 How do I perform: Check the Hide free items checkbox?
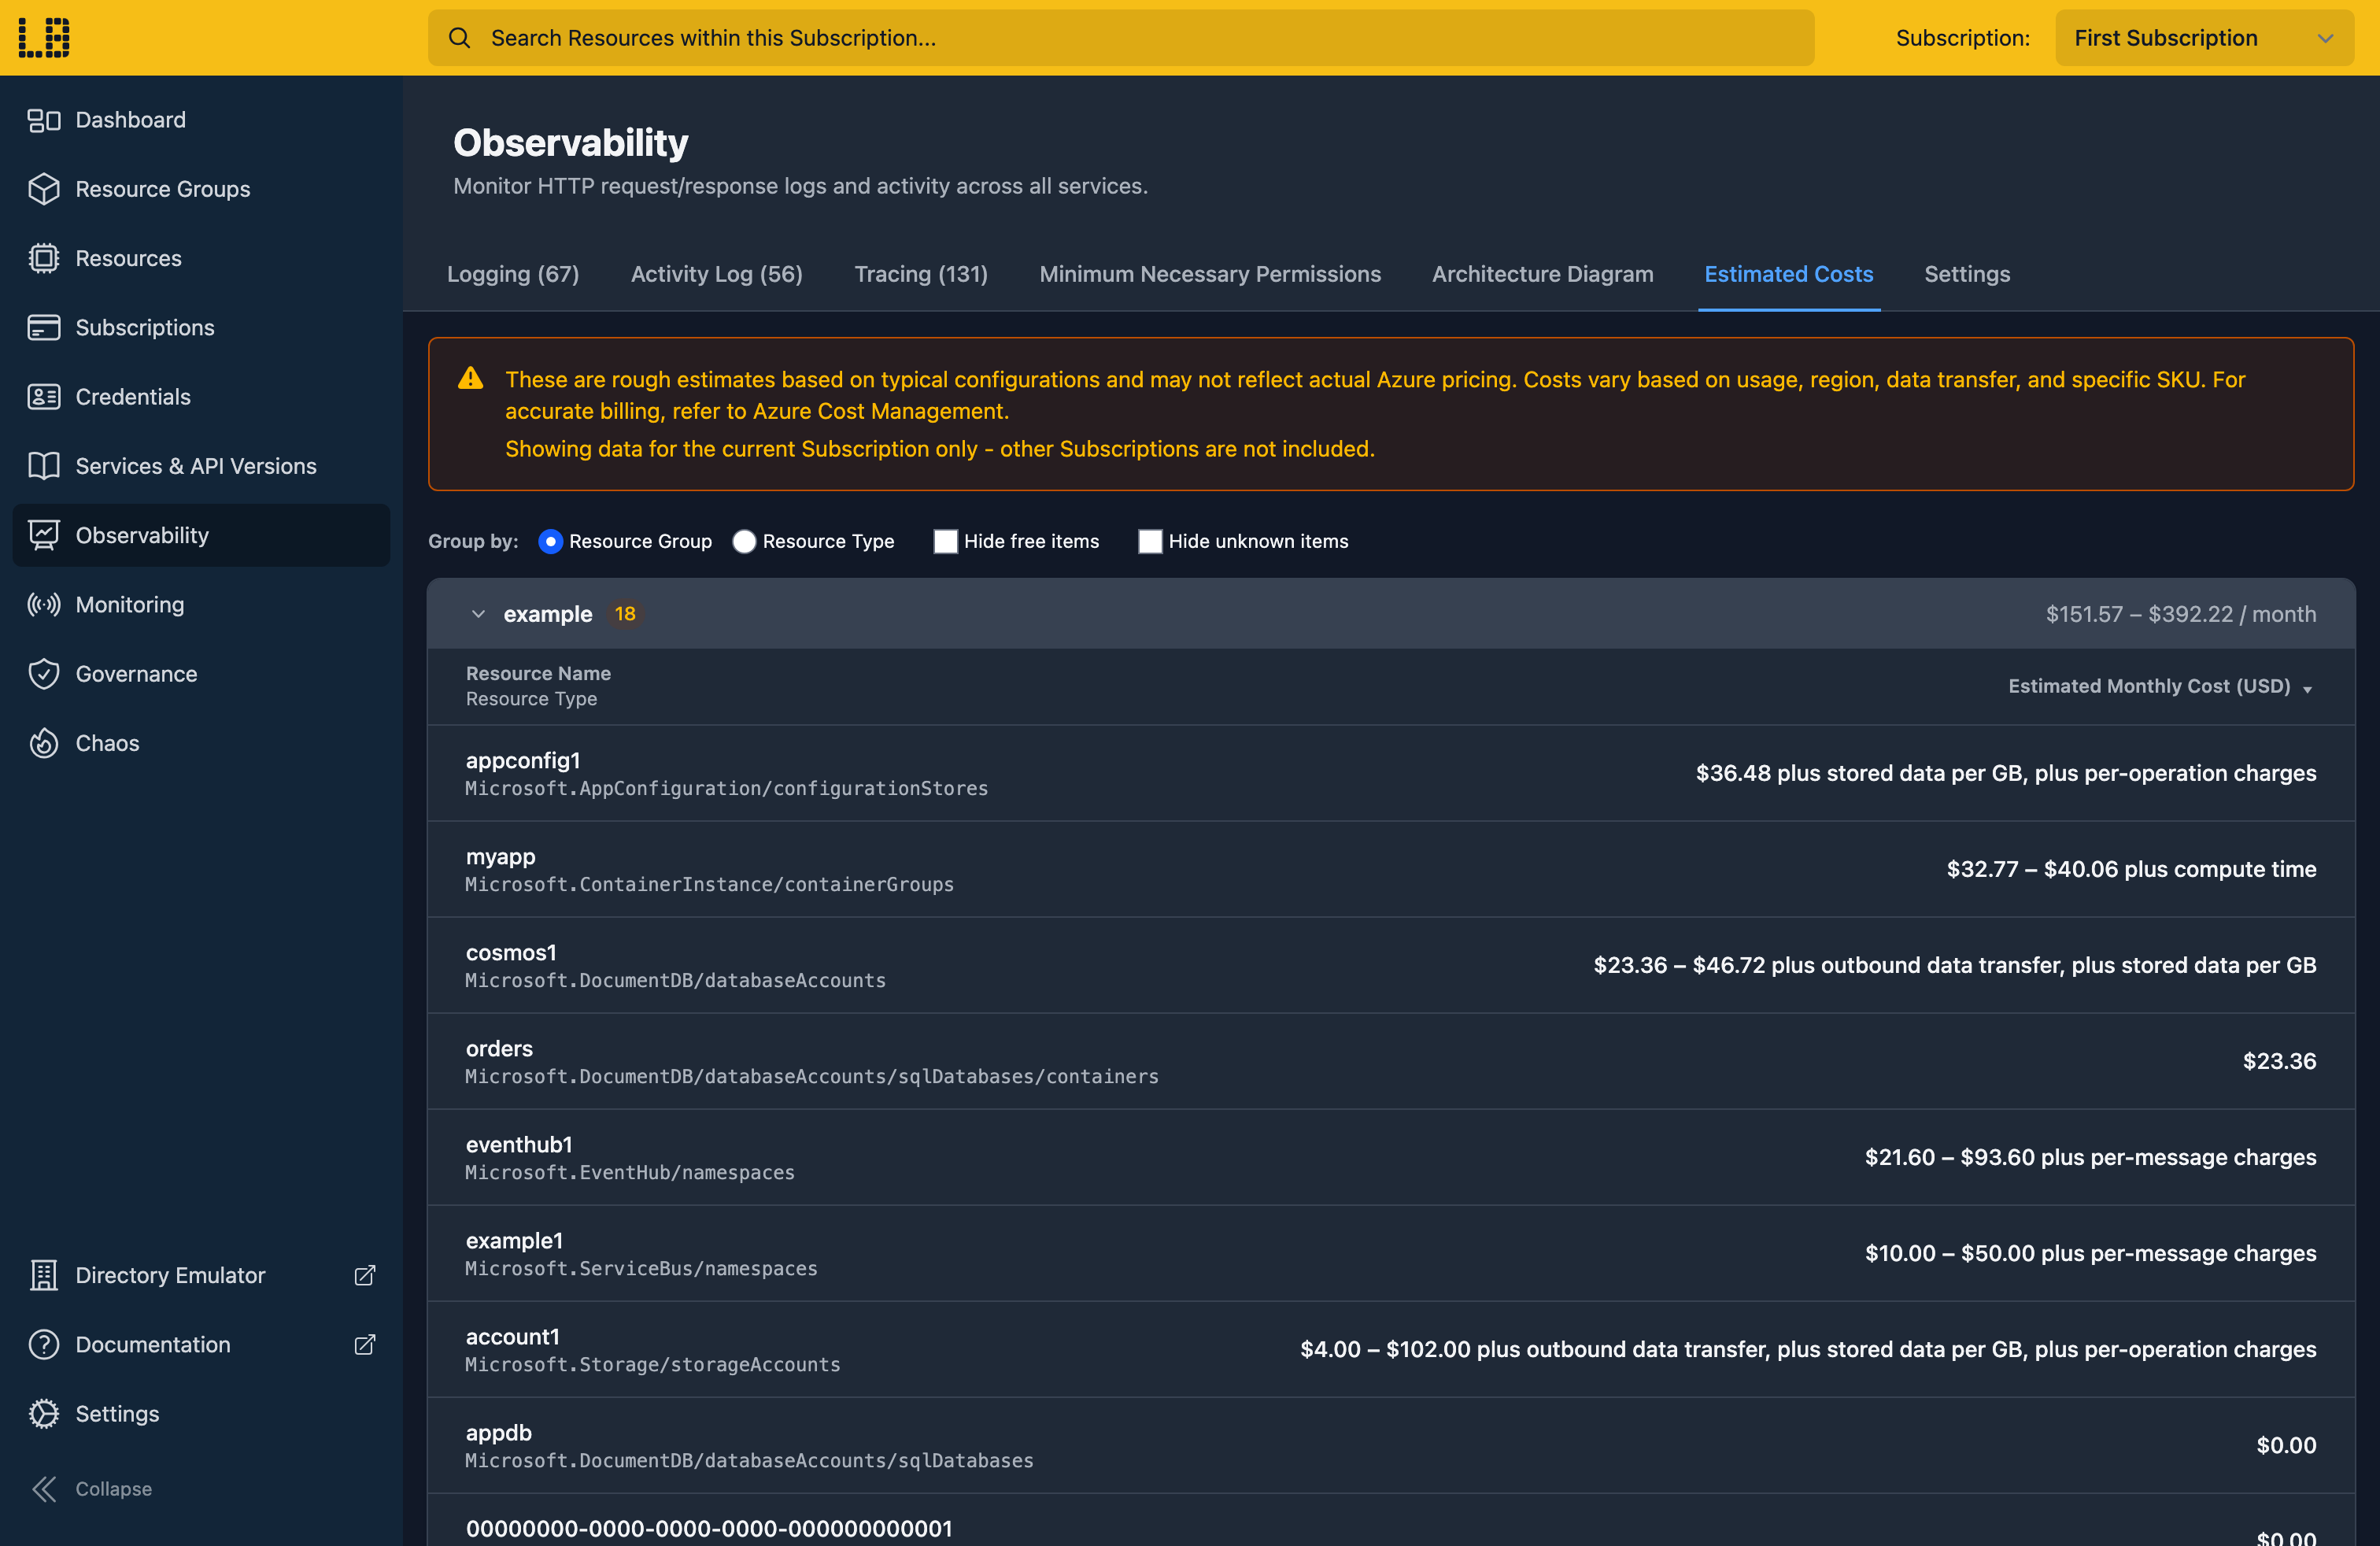[945, 541]
